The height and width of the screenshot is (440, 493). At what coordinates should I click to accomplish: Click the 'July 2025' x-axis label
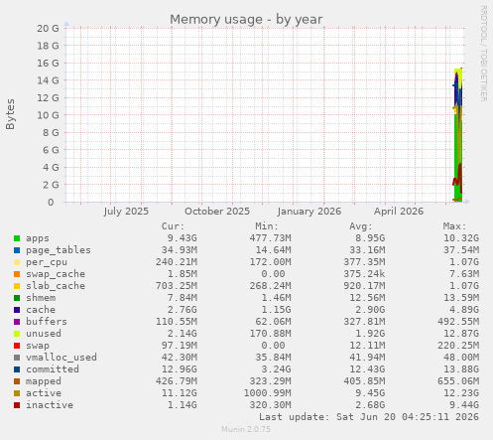pos(126,212)
